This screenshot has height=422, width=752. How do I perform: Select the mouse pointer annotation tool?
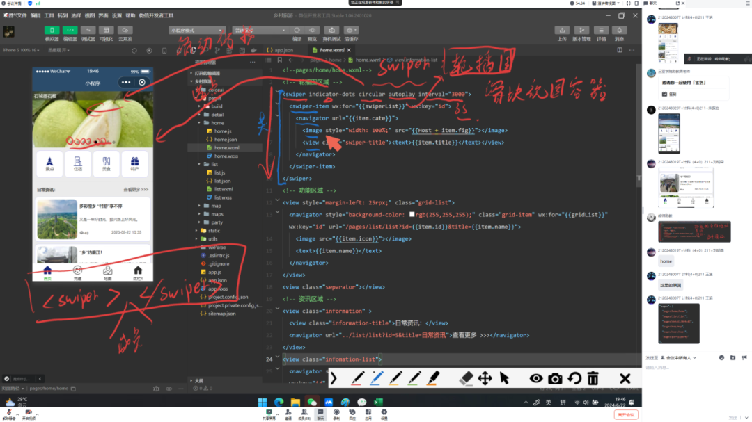[504, 378]
